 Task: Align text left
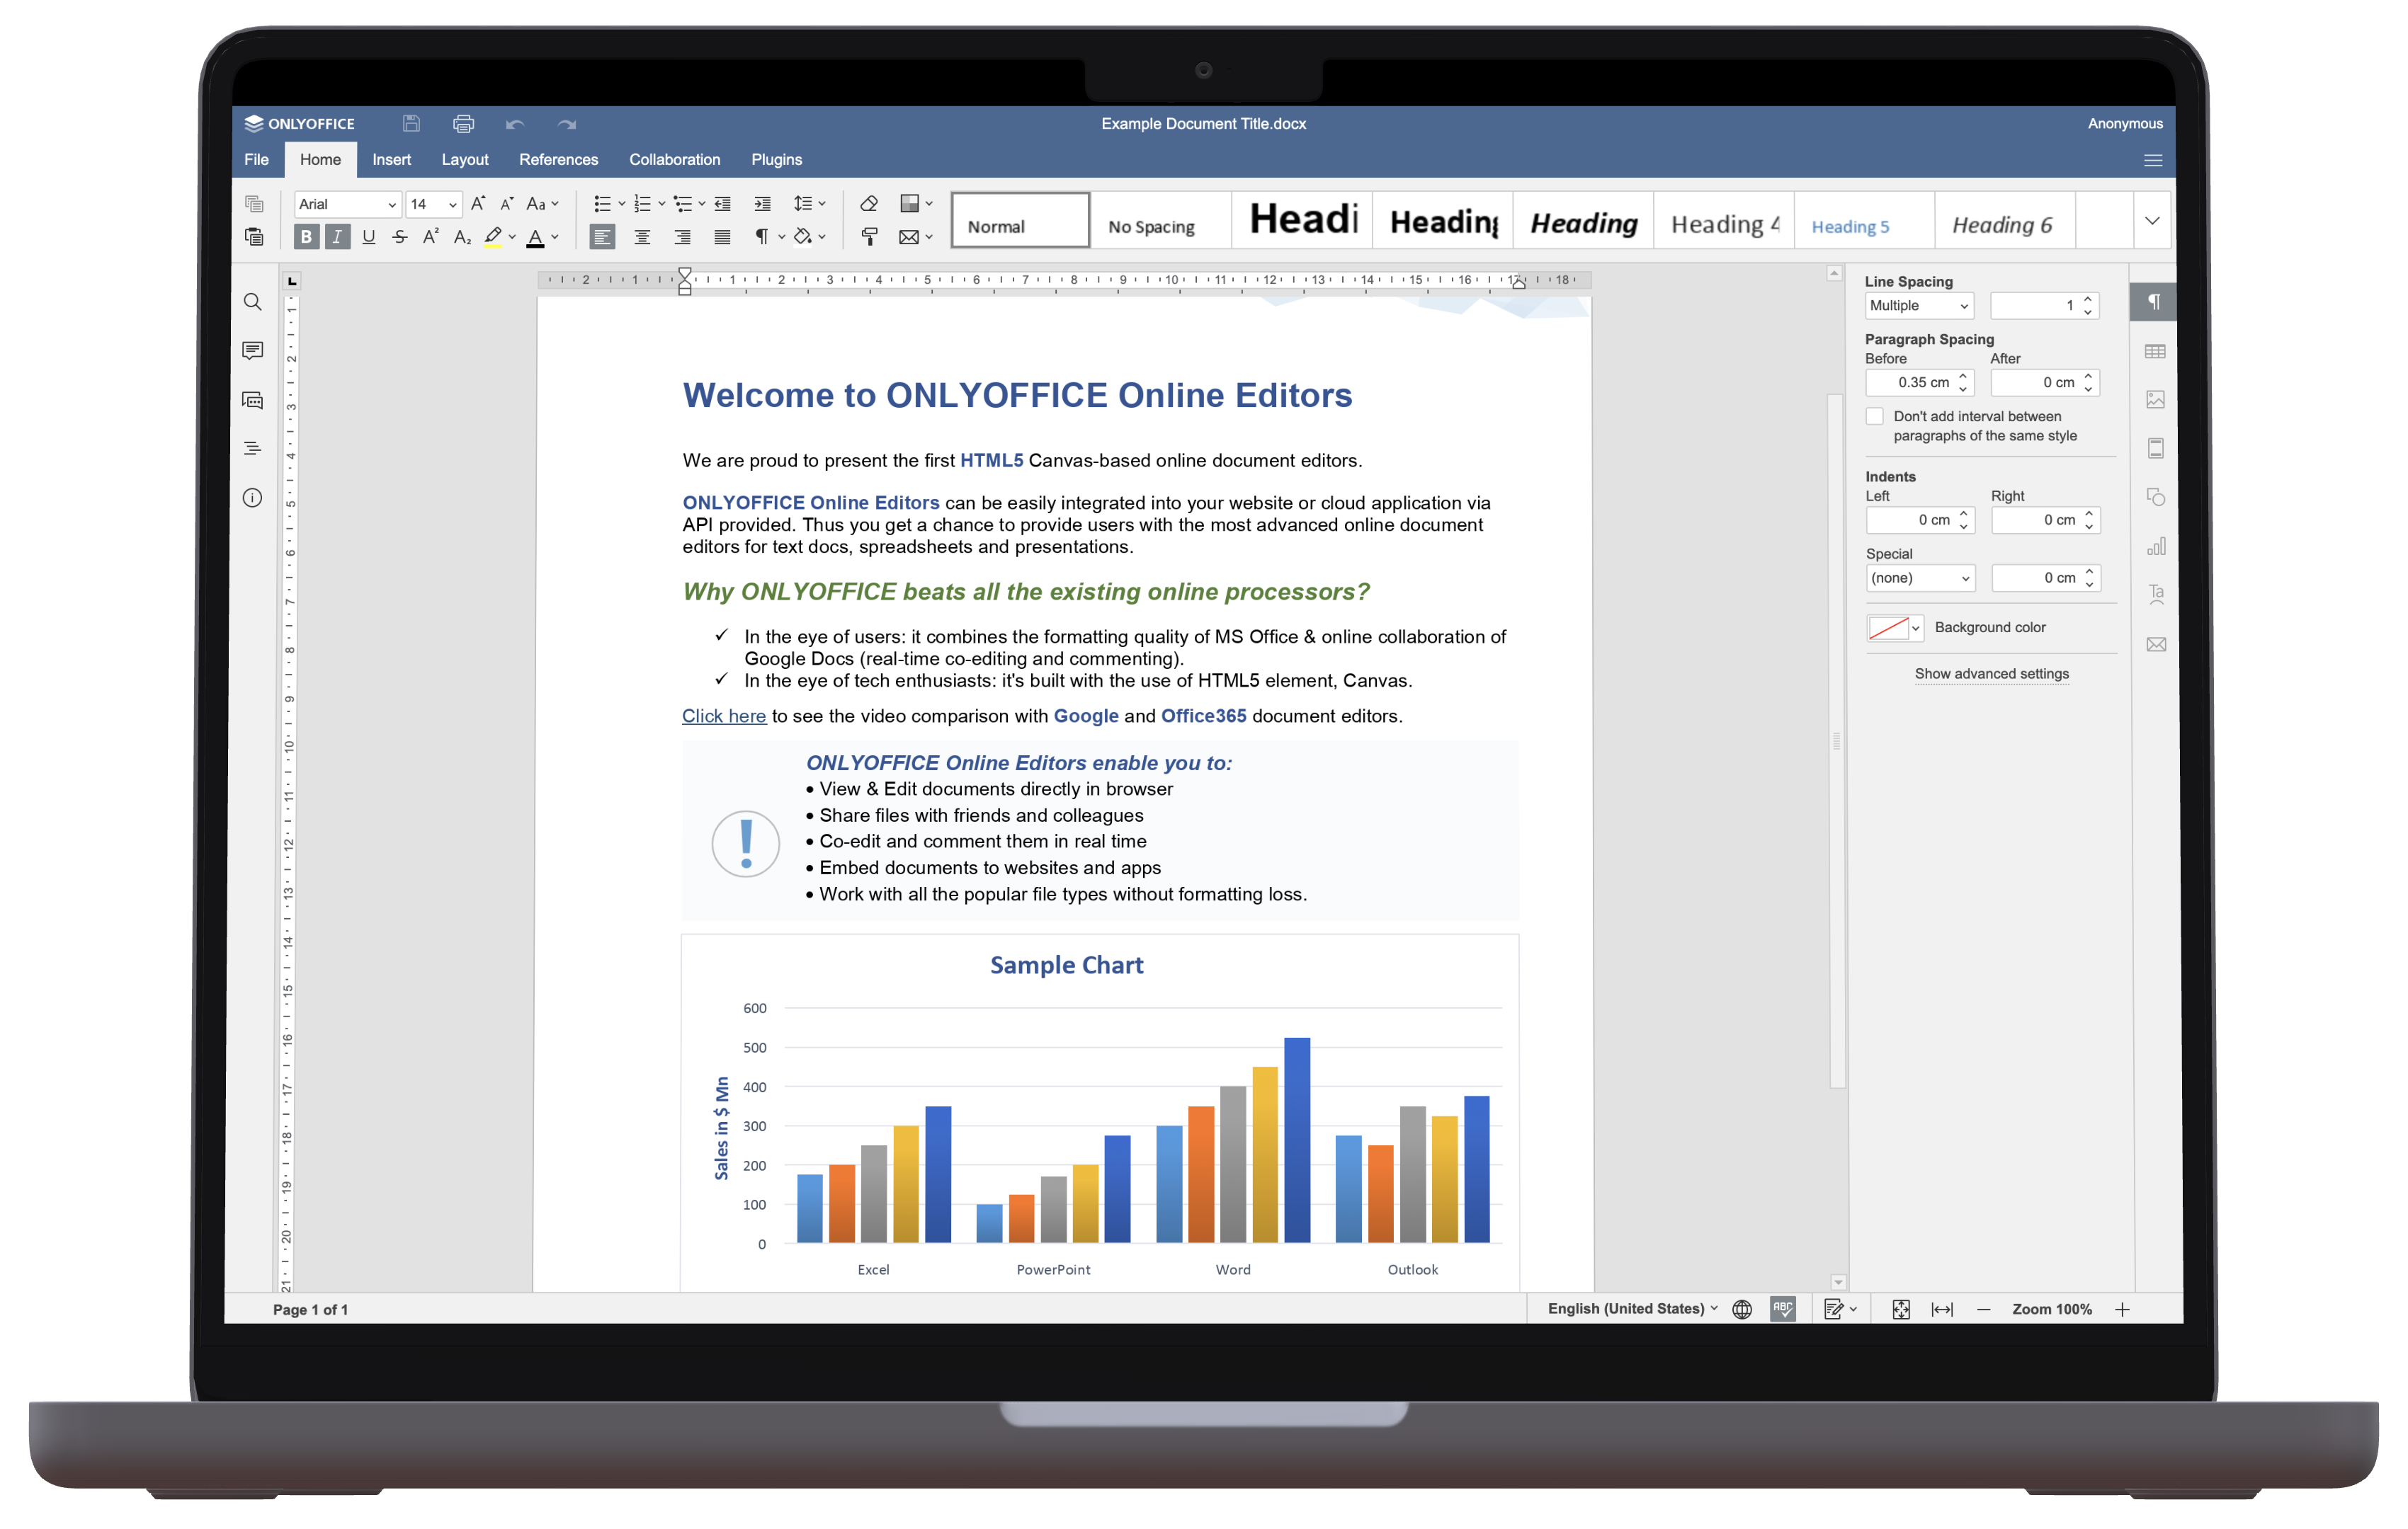(602, 237)
